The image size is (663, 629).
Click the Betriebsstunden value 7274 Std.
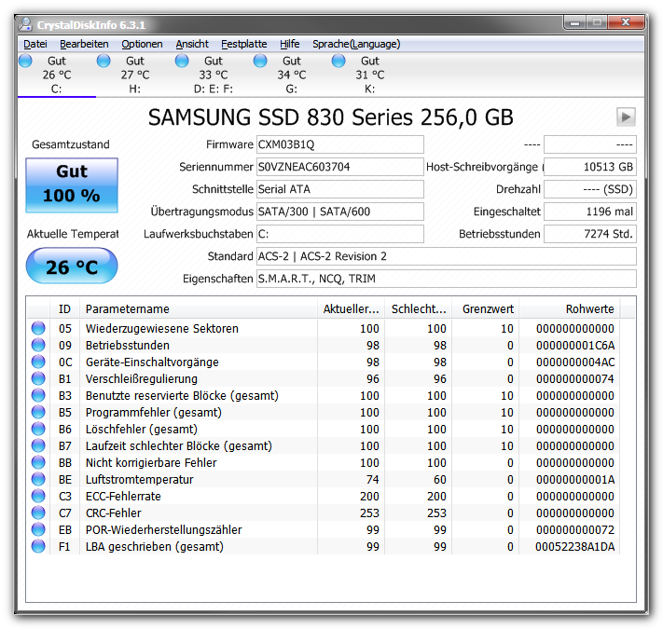(590, 234)
